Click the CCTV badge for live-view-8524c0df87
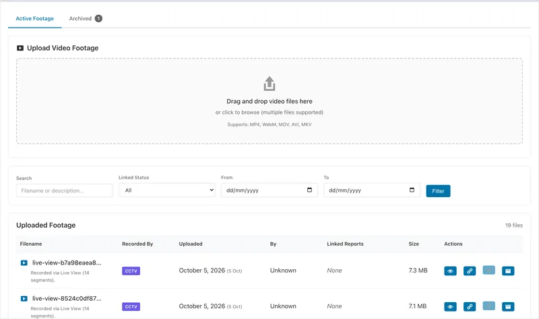 point(131,307)
